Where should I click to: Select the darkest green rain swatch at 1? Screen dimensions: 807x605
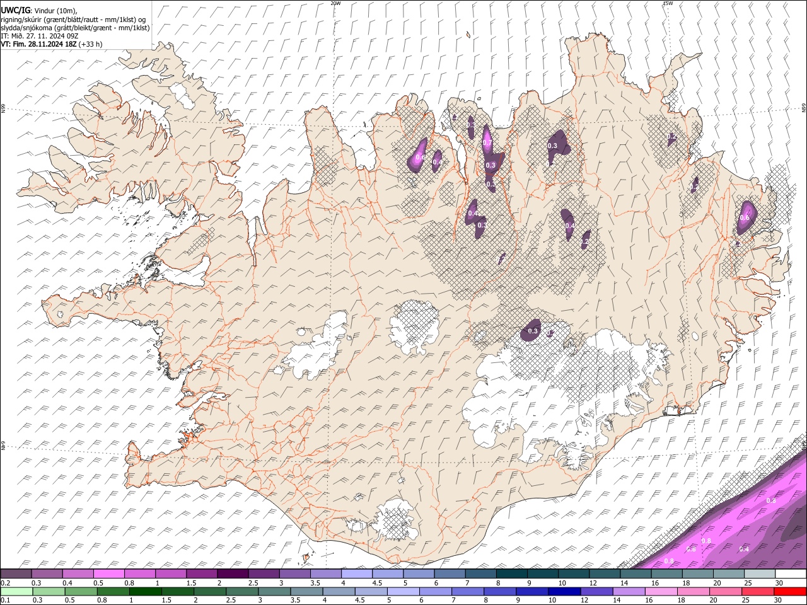tap(144, 591)
